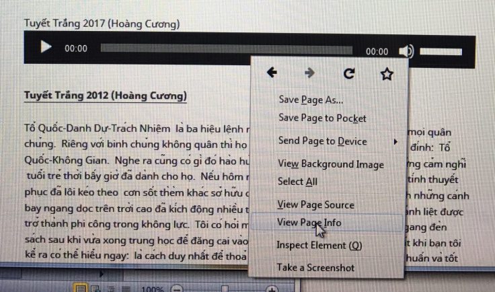Select Take a Screenshot menu entry
The height and width of the screenshot is (292, 495).
point(314,268)
